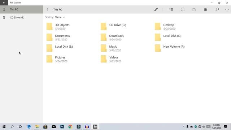
Task: Click the Music folder icon
Action: pos(104,48)
